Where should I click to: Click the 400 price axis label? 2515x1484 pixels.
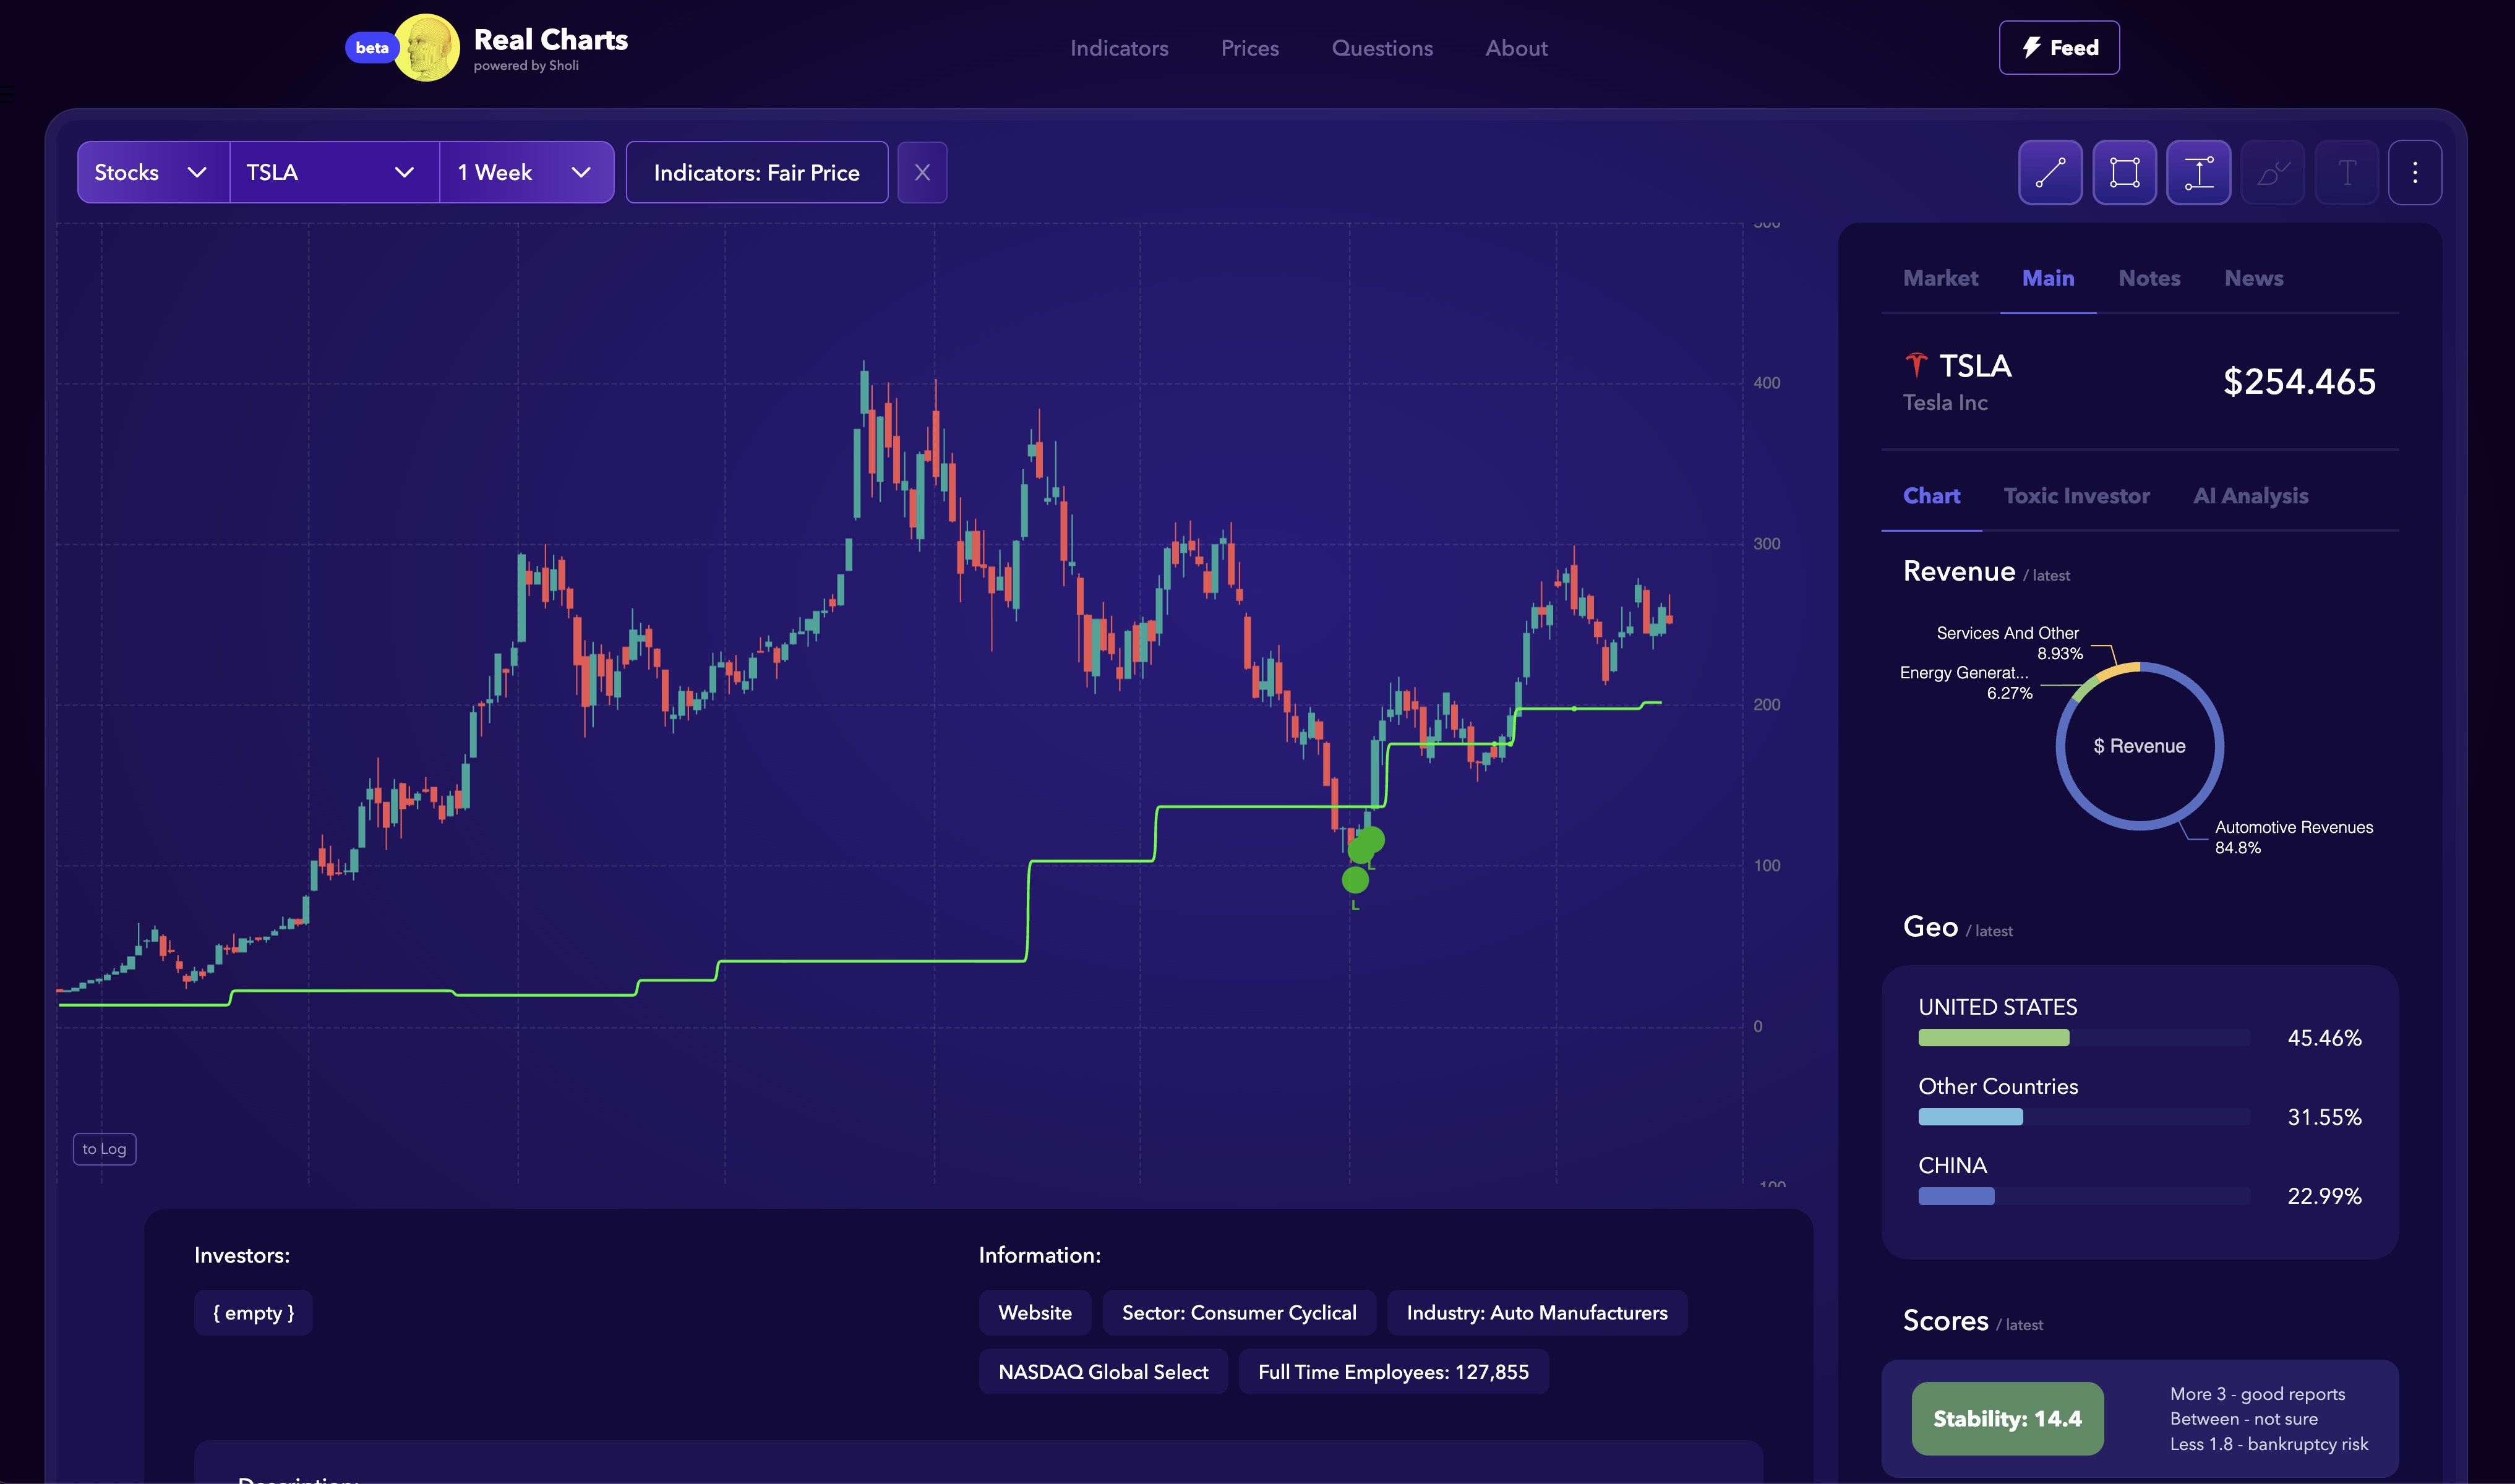coord(1767,383)
